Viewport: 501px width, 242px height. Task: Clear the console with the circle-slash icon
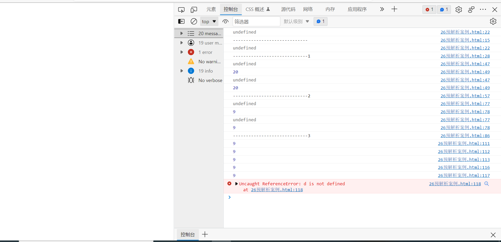point(194,21)
